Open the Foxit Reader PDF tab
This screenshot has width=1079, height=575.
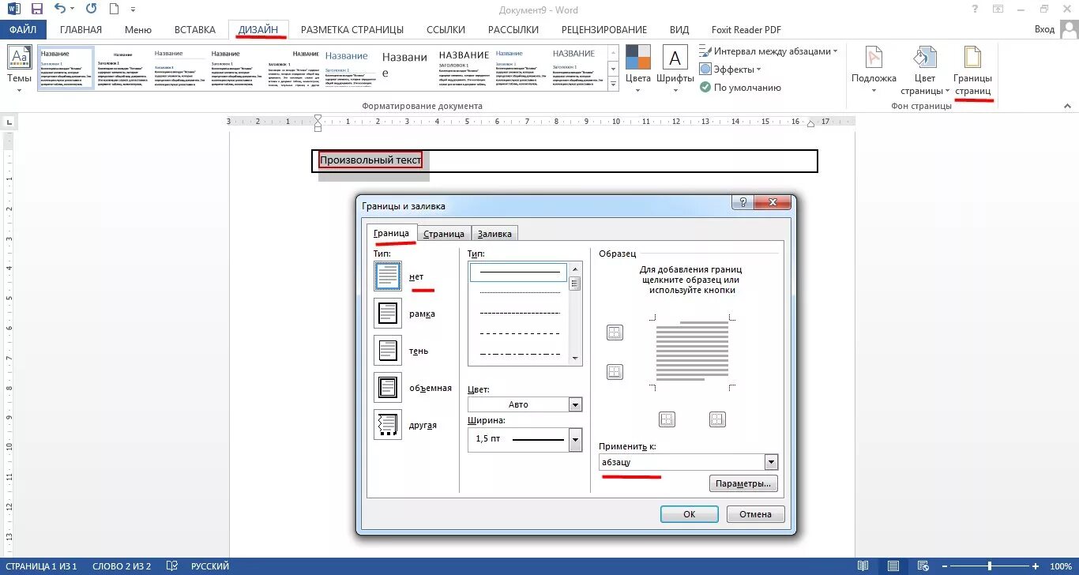tap(746, 29)
